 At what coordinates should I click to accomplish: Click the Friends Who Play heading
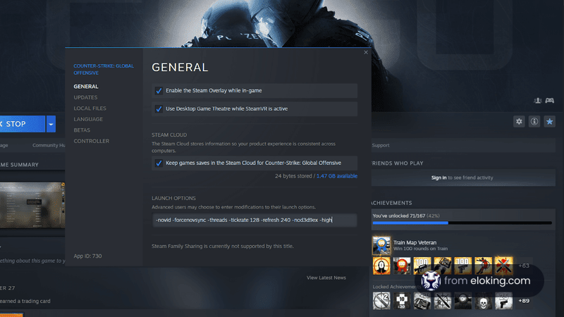(x=398, y=163)
